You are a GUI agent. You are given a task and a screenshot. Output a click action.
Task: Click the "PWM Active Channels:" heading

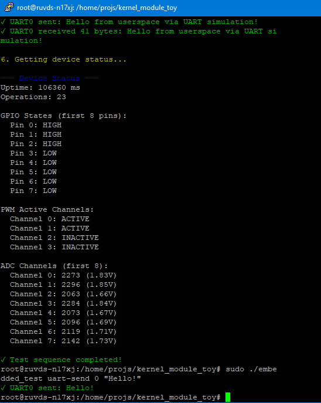click(47, 210)
